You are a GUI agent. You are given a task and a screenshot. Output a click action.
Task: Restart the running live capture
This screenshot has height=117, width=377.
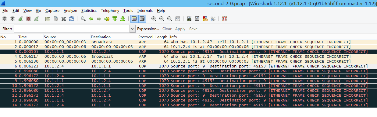click(x=36, y=19)
